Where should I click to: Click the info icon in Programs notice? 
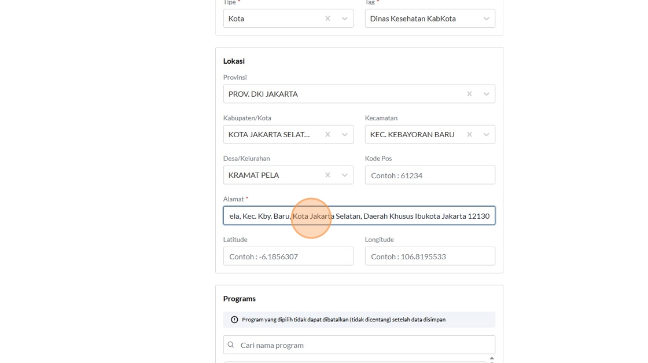coord(234,320)
